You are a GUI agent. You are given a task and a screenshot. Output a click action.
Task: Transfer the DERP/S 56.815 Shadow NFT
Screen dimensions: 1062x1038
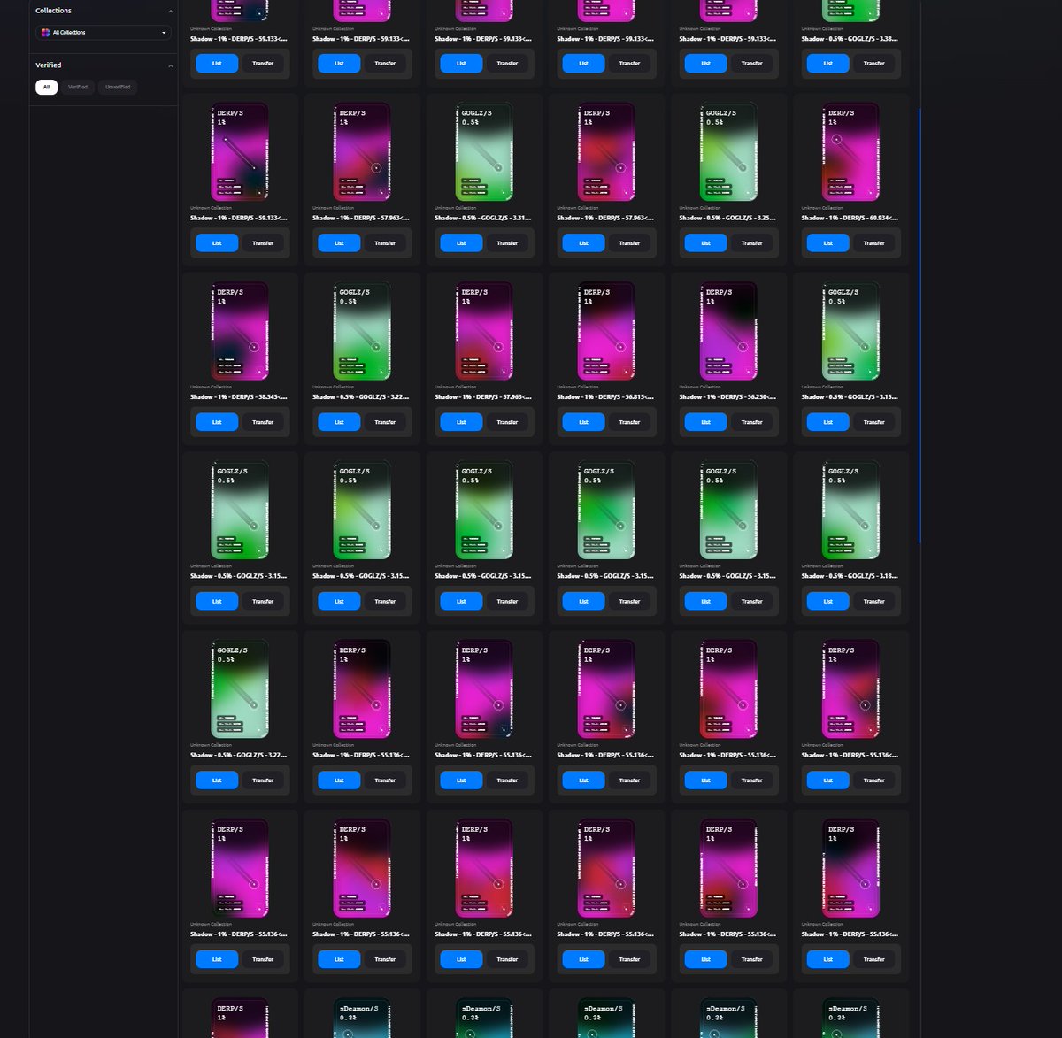tap(629, 422)
